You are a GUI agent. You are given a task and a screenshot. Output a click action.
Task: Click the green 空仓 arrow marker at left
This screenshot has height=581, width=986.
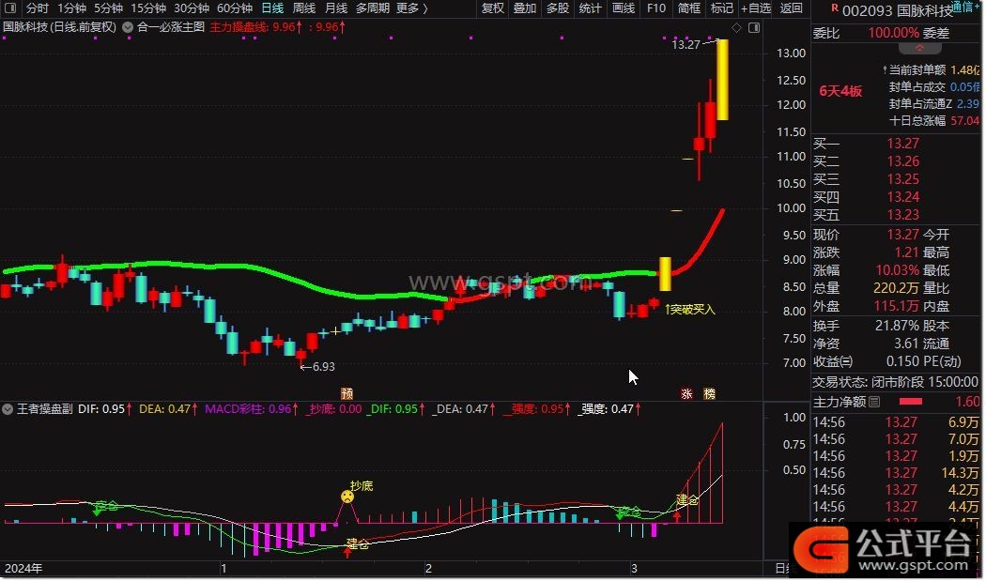point(97,511)
